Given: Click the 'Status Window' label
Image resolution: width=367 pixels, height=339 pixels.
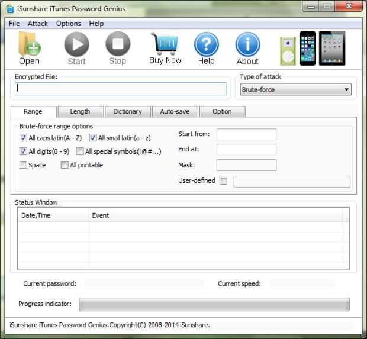Looking at the screenshot, I should [x=36, y=202].
